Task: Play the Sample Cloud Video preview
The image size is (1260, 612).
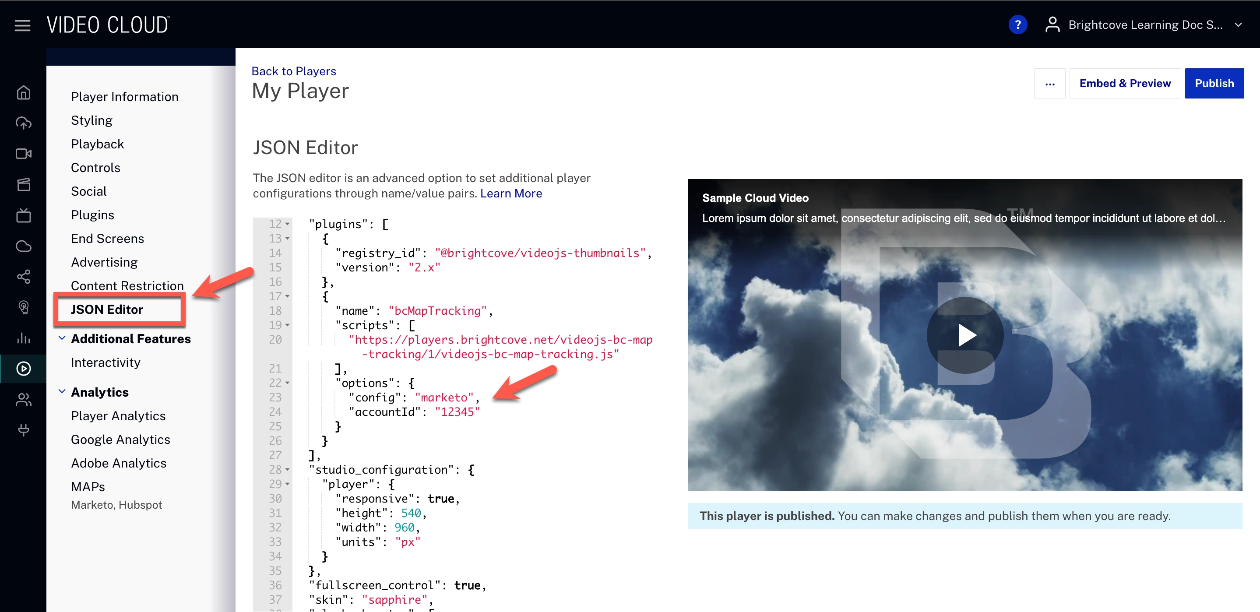Action: pyautogui.click(x=964, y=335)
